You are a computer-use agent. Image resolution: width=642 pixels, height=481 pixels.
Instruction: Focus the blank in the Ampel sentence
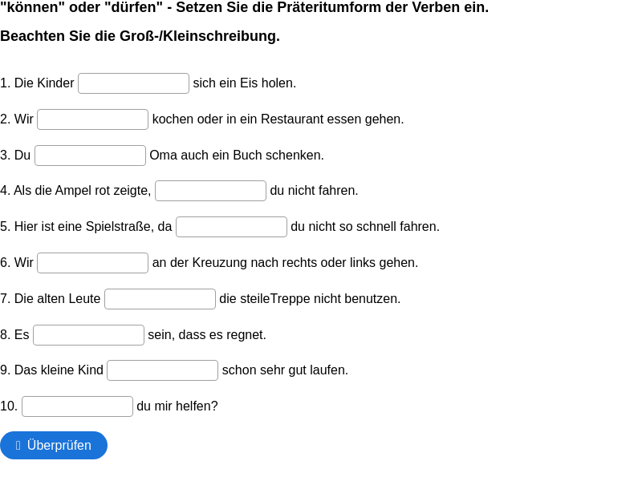click(x=210, y=190)
